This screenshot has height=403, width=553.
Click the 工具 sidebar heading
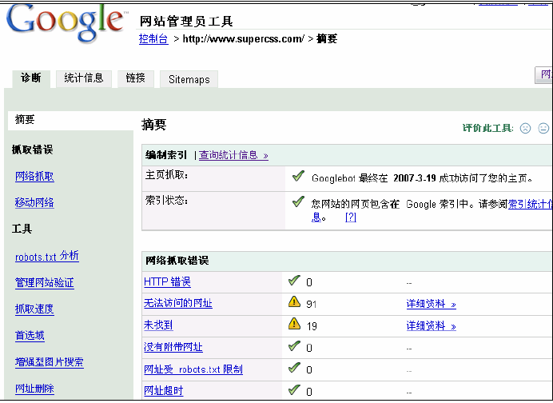(x=22, y=229)
